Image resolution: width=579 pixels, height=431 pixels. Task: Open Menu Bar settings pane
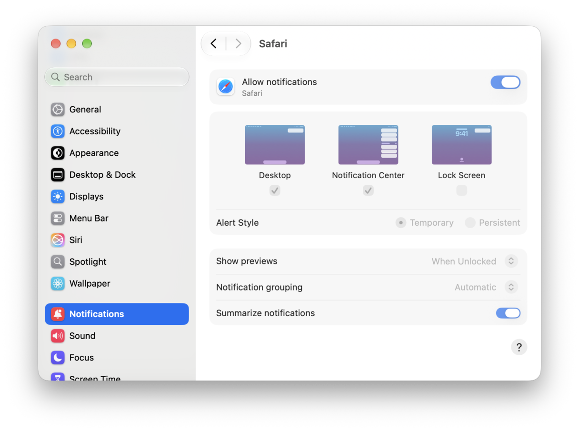coord(117,218)
